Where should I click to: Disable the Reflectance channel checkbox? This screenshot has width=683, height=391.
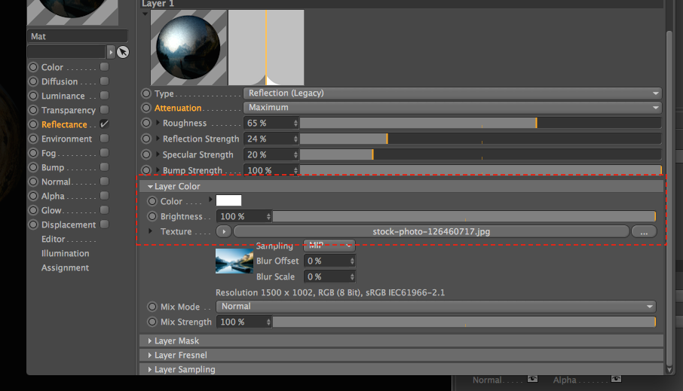[105, 124]
